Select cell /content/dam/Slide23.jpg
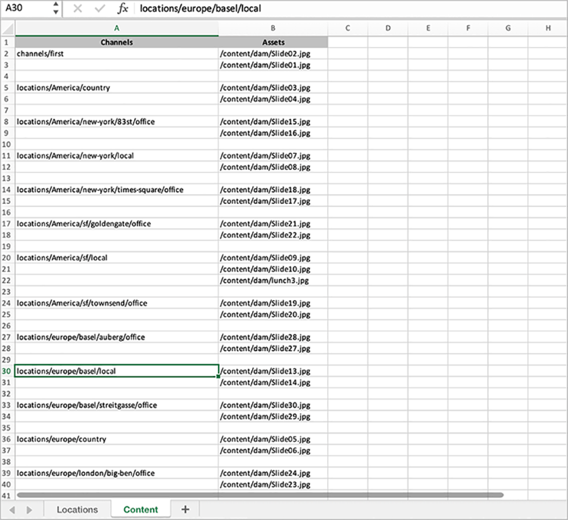Screen dimensions: 568x520 click(x=273, y=484)
